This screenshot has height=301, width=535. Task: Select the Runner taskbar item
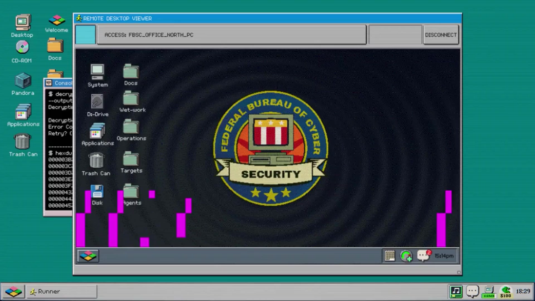click(62, 292)
